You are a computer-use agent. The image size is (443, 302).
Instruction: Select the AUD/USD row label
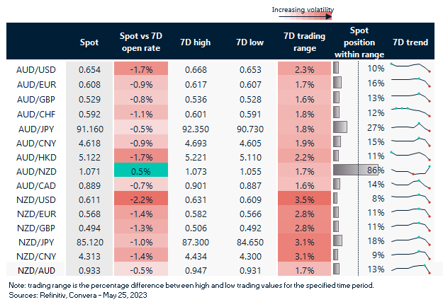coord(35,69)
